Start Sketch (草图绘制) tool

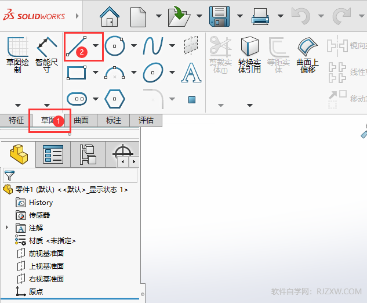17,55
